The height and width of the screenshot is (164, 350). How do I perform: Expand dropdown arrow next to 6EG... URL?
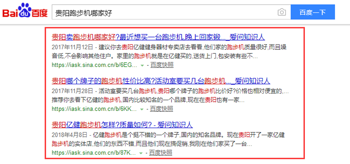coord(142,65)
